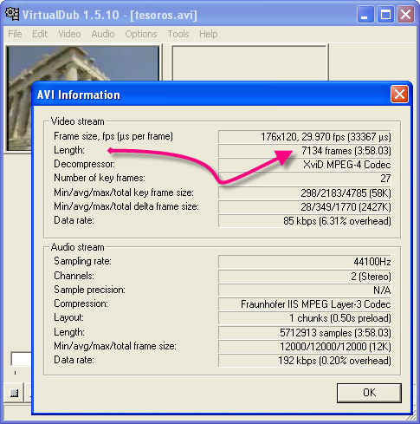Open the Help menu

(209, 34)
